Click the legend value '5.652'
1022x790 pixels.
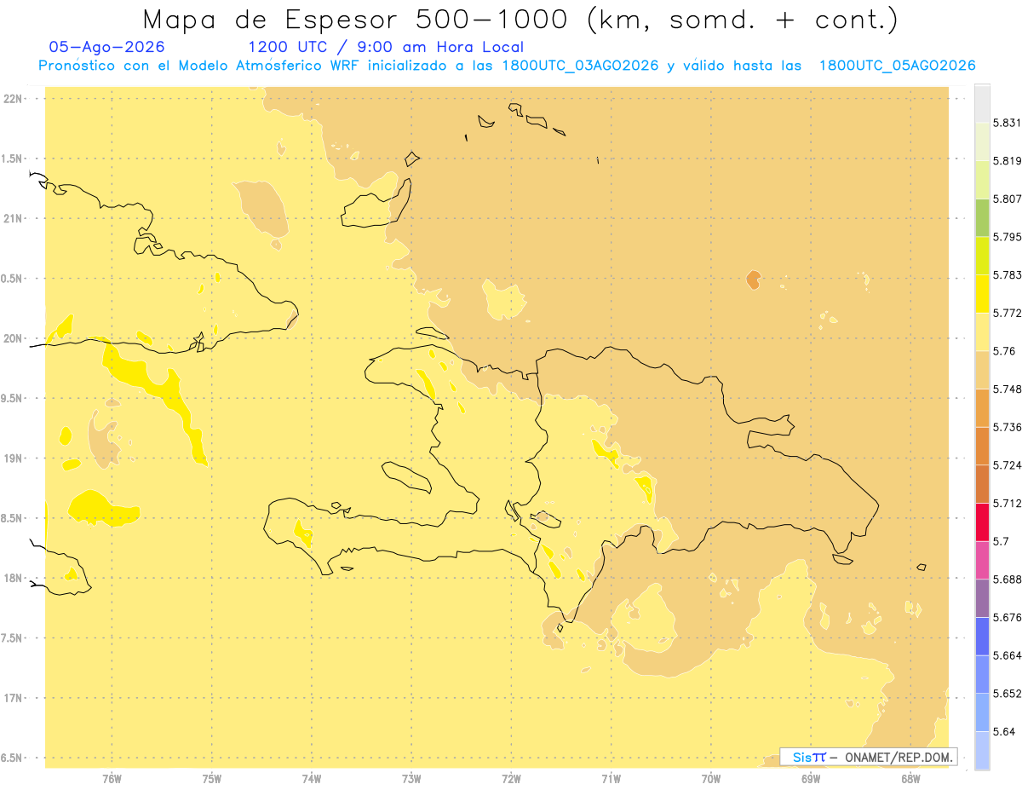(x=1007, y=694)
